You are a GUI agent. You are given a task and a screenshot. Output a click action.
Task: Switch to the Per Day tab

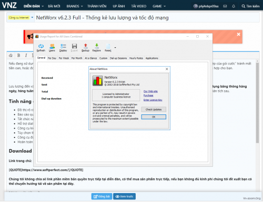pos(52,58)
